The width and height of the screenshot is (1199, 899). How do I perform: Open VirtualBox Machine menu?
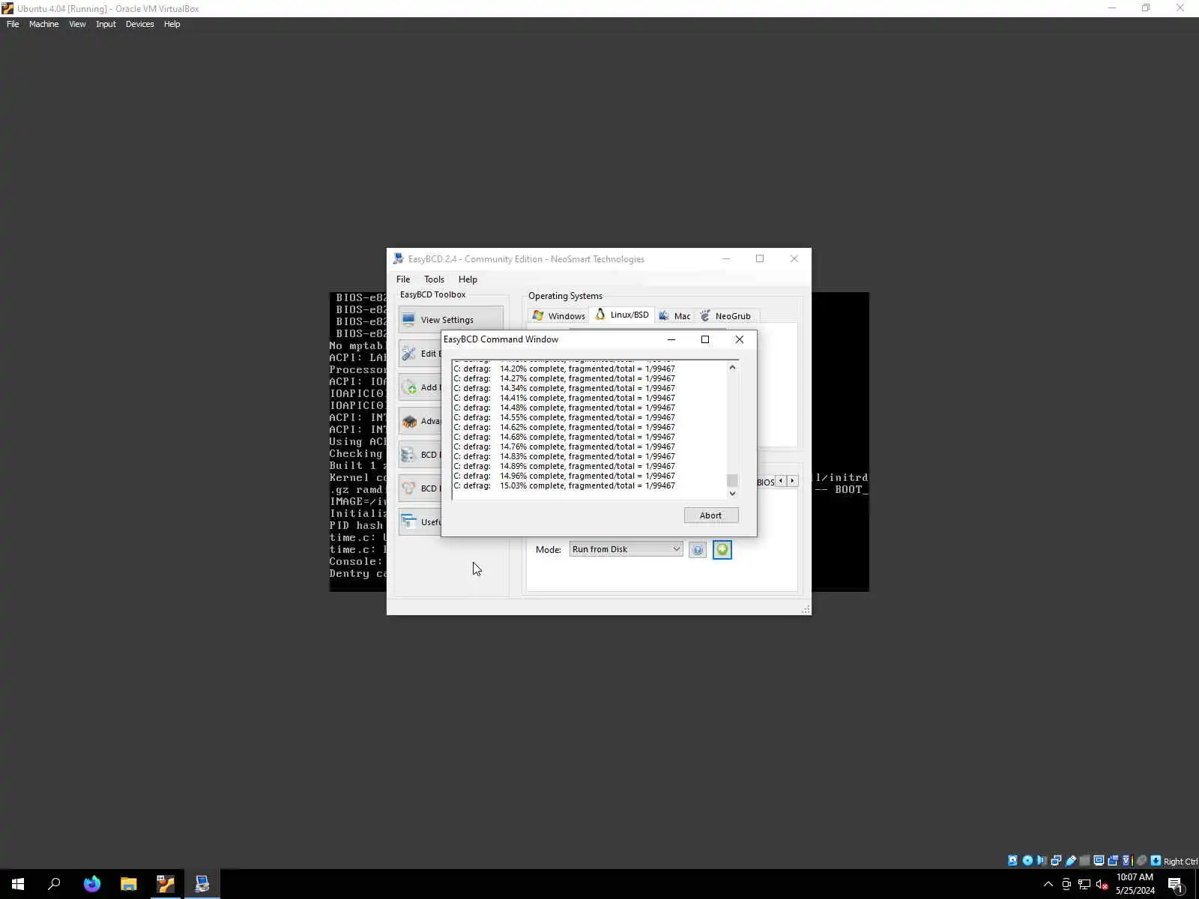pos(43,24)
